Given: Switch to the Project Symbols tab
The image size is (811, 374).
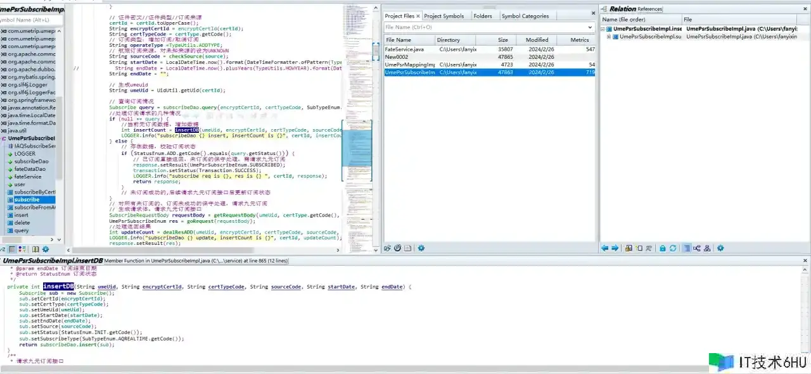Looking at the screenshot, I should pos(444,16).
